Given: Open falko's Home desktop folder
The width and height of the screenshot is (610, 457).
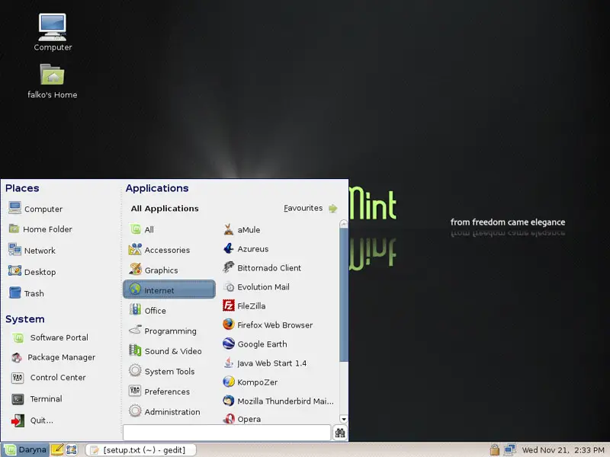Looking at the screenshot, I should [x=52, y=81].
